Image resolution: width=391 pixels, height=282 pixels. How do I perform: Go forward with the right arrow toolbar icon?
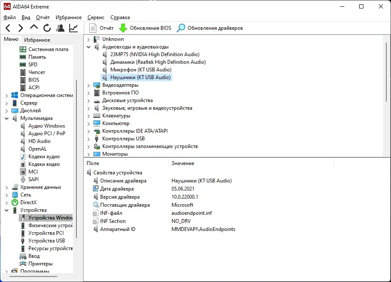[x=21, y=28]
